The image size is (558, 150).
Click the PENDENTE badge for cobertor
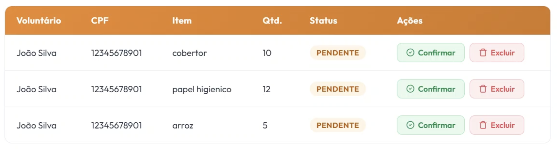pos(338,53)
